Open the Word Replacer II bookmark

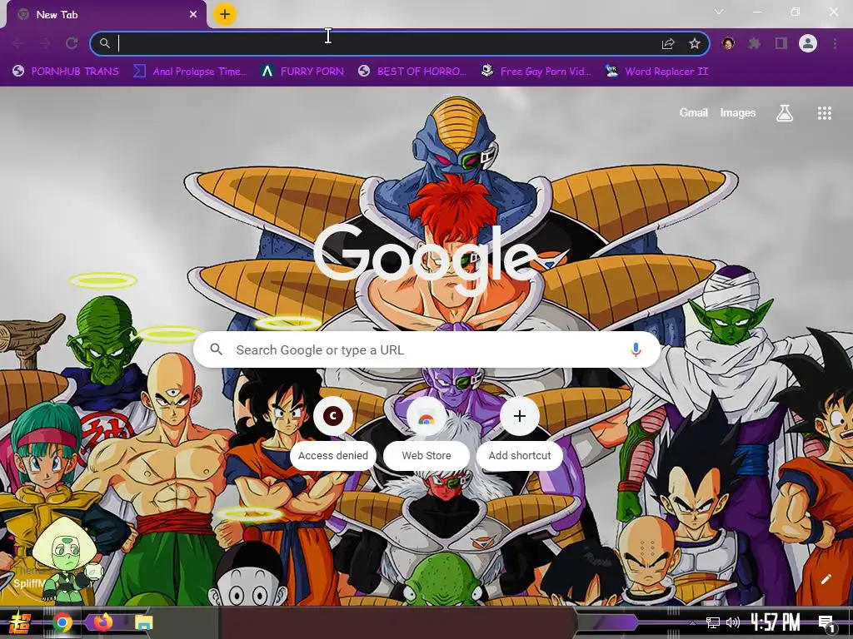(x=656, y=72)
